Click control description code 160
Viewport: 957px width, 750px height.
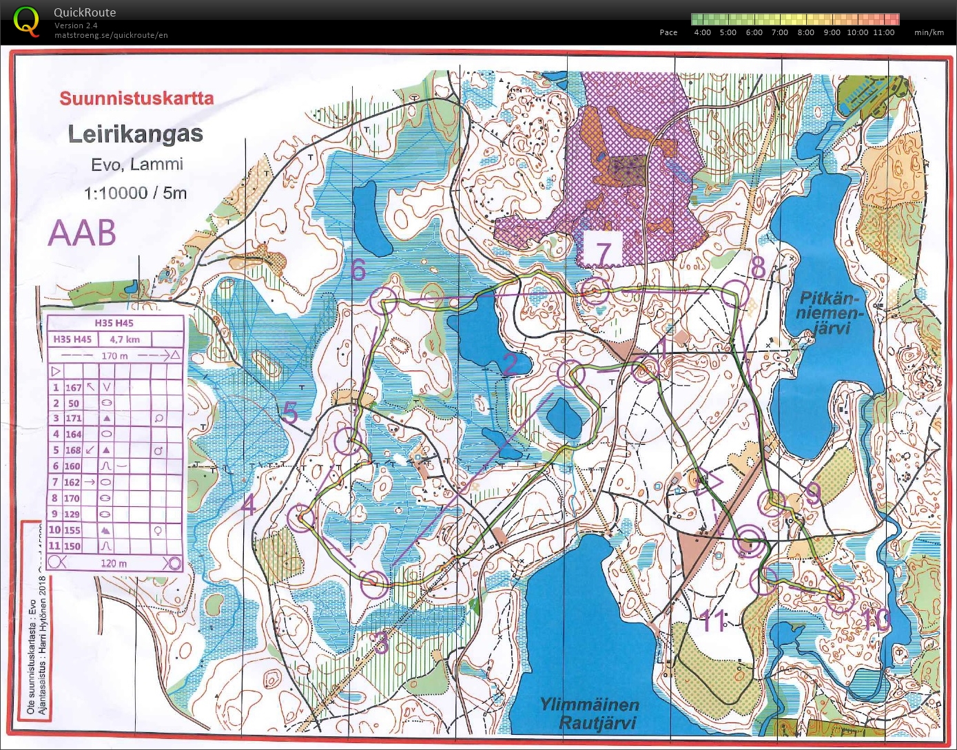pos(73,466)
